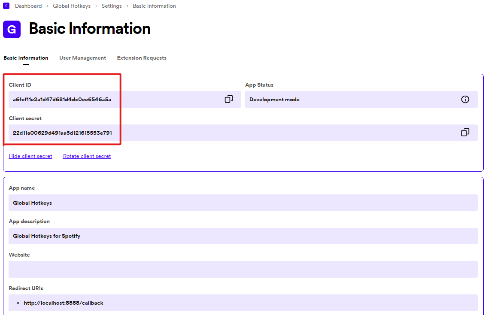Click the purple back arrow icon
Screen dimensions: 485x315
(6, 6)
